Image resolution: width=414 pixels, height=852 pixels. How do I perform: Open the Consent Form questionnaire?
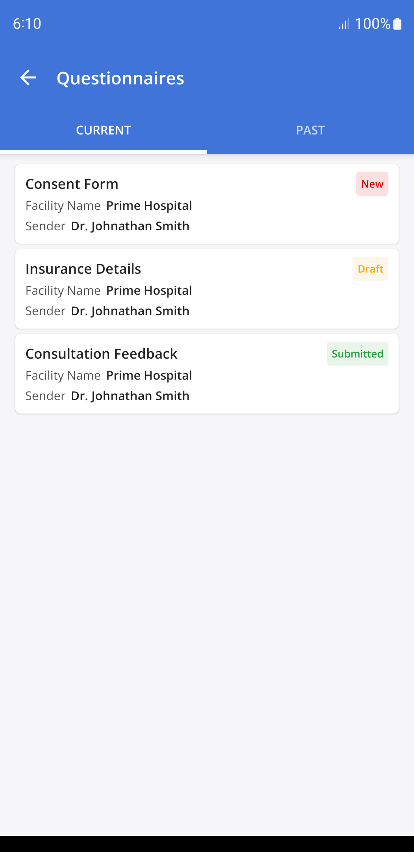click(72, 184)
